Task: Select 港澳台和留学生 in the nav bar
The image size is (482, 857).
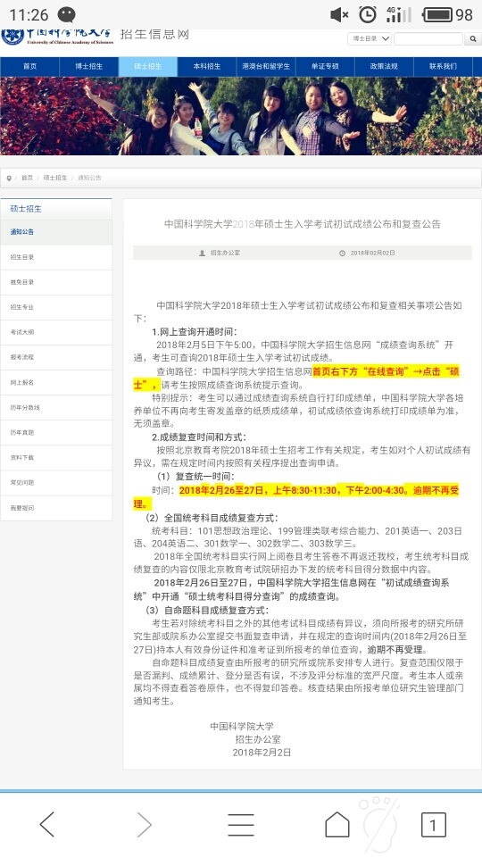Action: click(x=266, y=67)
